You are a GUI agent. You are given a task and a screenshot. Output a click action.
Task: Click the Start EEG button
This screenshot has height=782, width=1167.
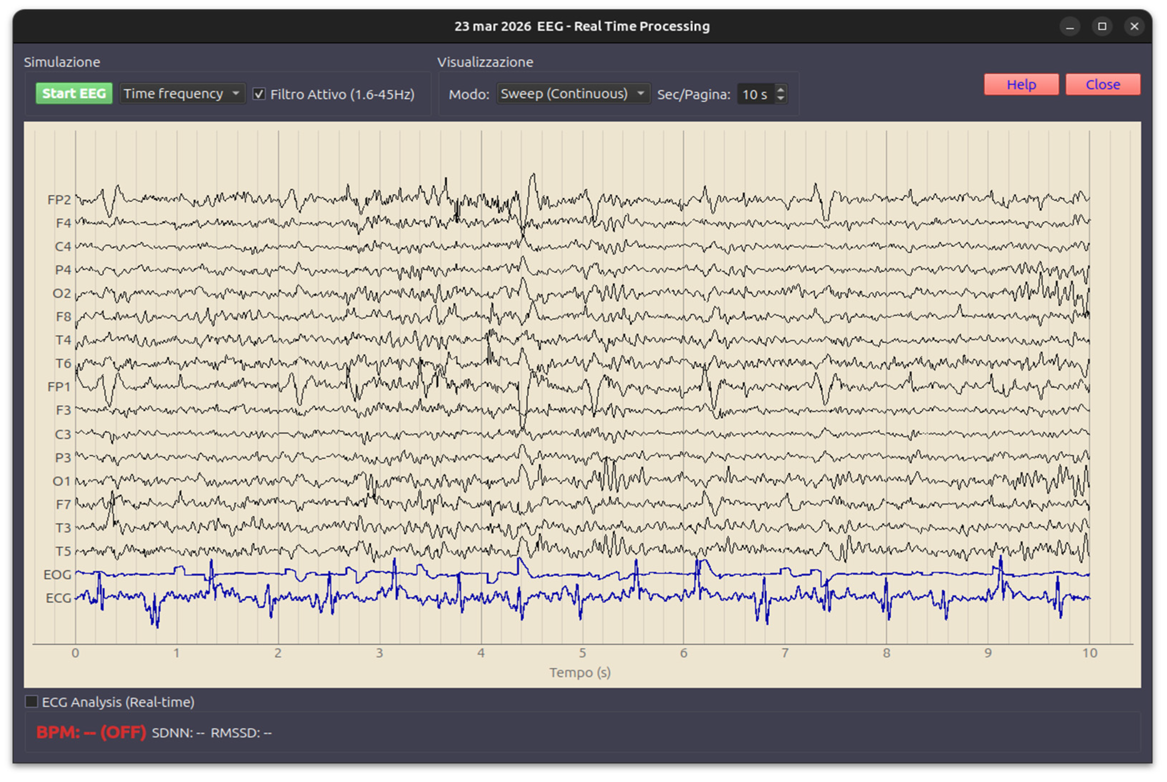tap(74, 94)
